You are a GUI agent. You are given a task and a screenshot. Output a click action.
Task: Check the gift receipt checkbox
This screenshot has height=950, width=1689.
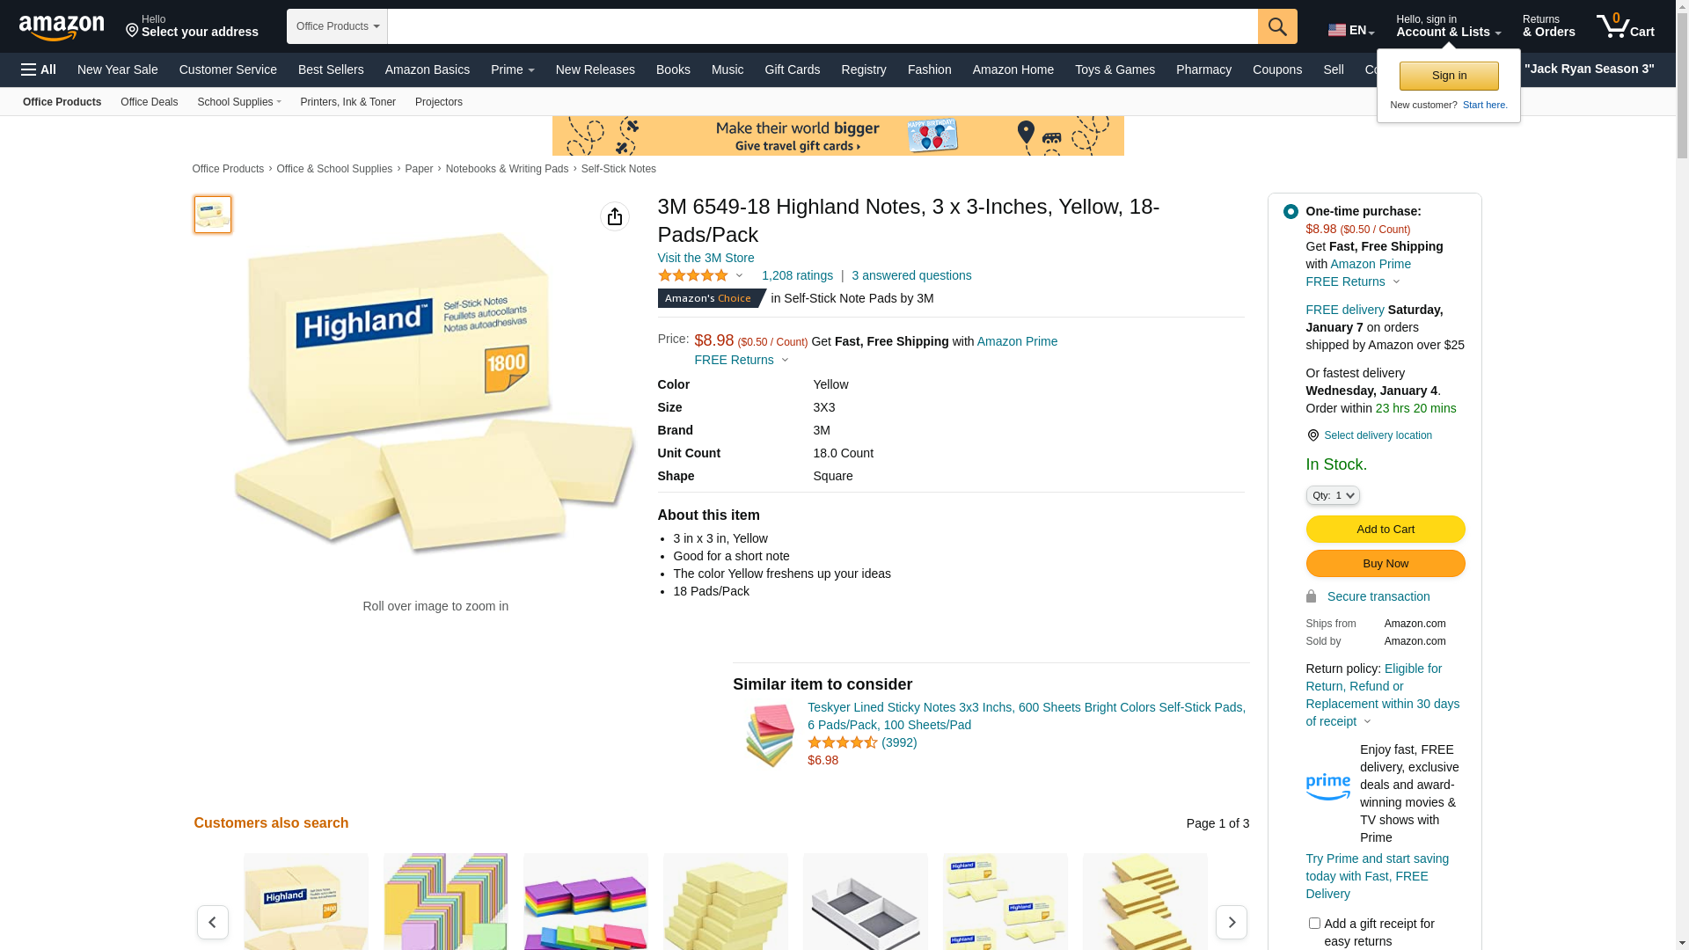1314,923
